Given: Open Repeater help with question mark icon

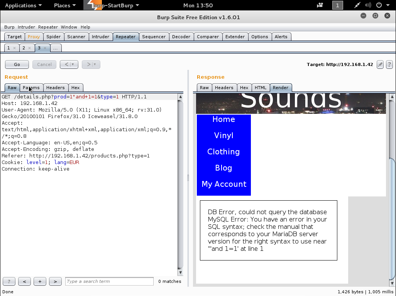Looking at the screenshot, I should click(389, 64).
